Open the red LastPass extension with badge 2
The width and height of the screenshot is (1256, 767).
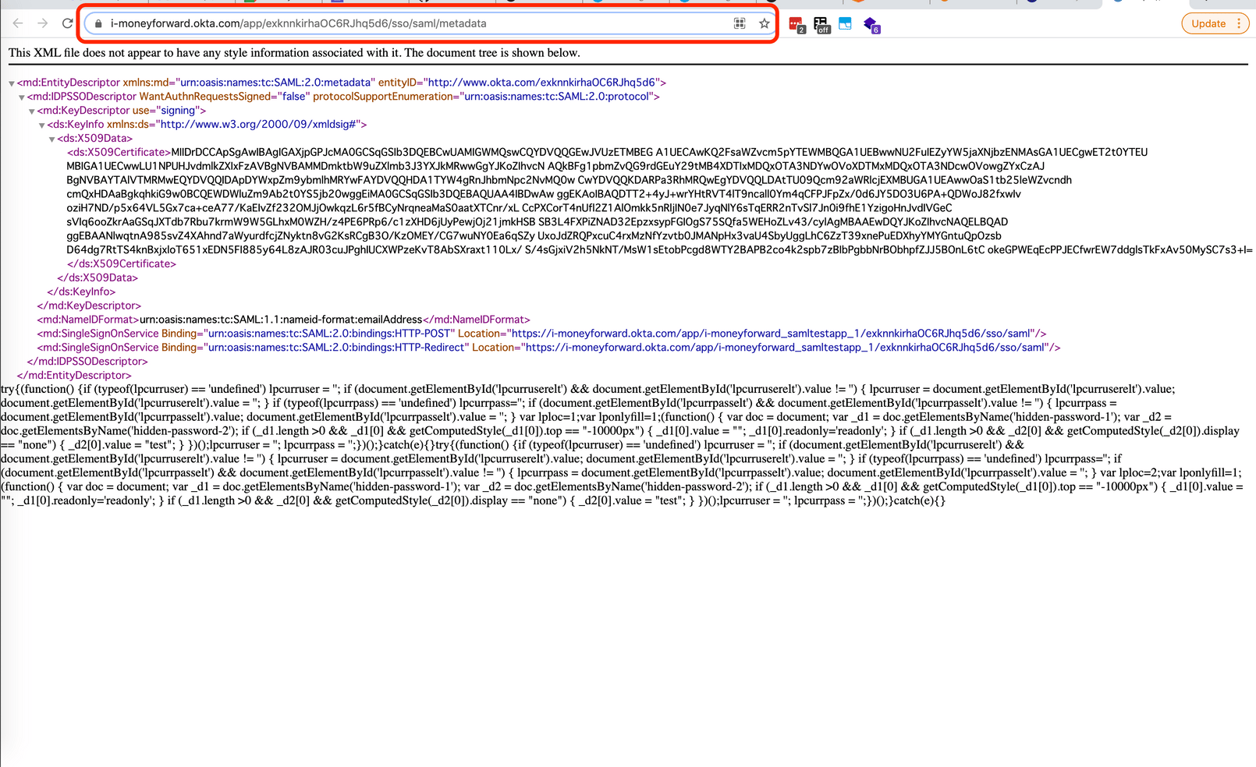click(797, 25)
